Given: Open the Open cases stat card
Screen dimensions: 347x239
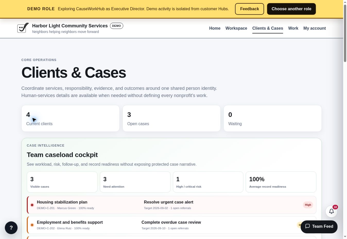Looking at the screenshot, I should coord(171,118).
